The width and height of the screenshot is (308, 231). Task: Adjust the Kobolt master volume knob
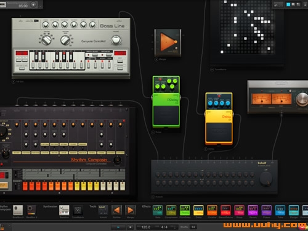pos(266,179)
